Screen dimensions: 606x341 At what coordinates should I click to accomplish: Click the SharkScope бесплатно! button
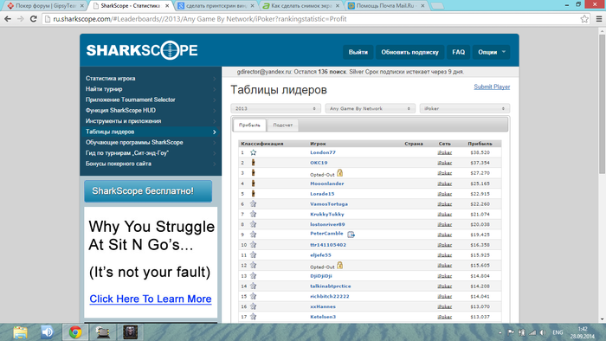pos(148,191)
